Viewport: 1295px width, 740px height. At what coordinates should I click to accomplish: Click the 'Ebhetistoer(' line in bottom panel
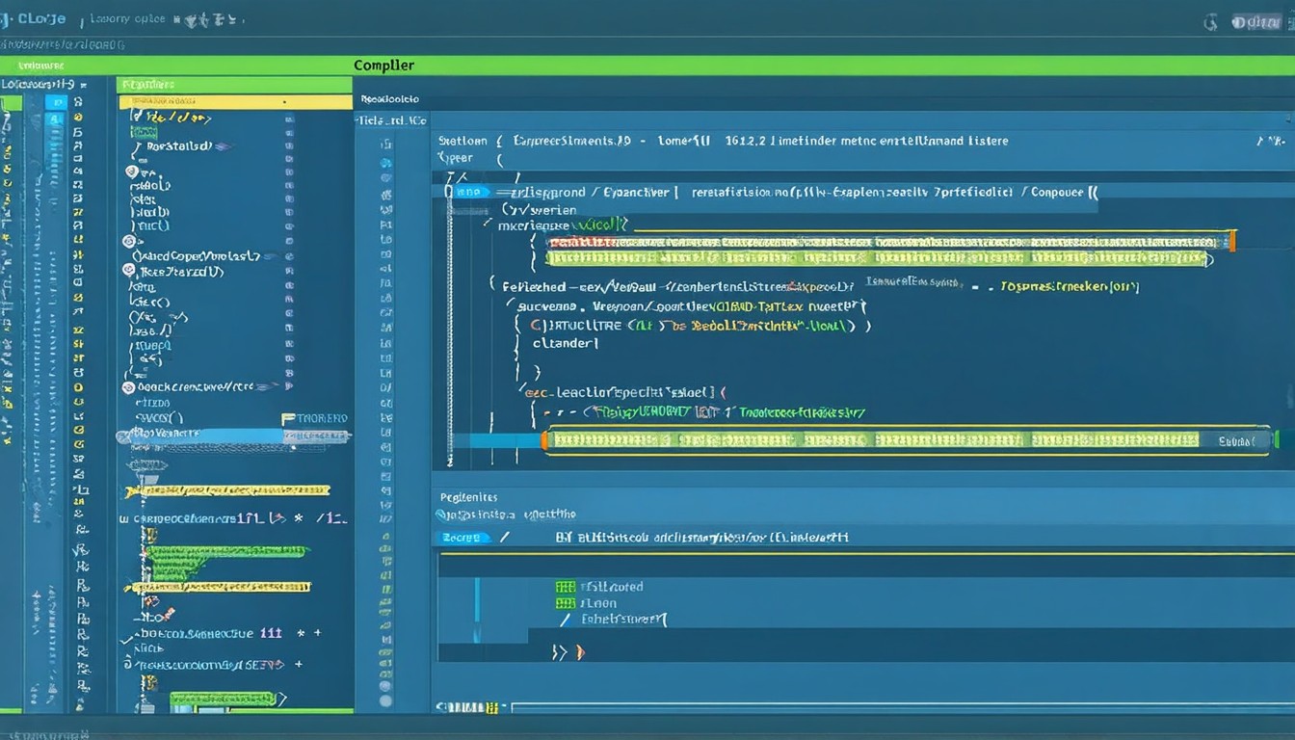[624, 620]
